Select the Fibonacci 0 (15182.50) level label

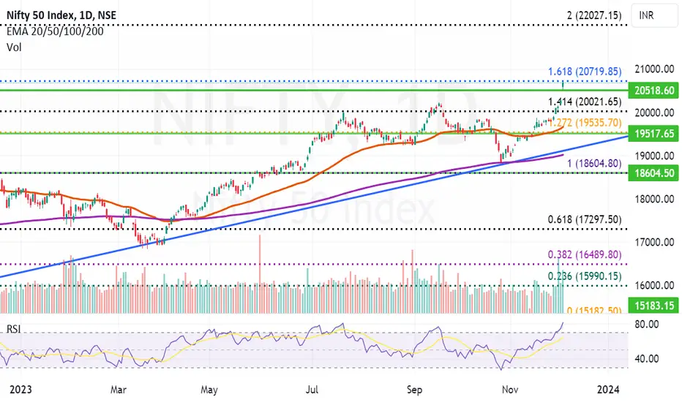pos(594,311)
